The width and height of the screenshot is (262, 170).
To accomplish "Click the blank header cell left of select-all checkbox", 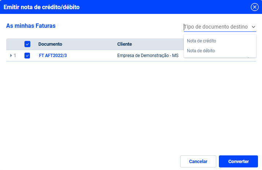I will pos(15,44).
